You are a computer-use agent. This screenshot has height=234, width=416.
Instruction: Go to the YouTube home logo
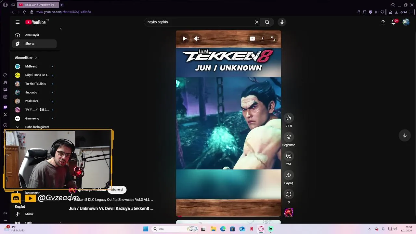click(35, 22)
